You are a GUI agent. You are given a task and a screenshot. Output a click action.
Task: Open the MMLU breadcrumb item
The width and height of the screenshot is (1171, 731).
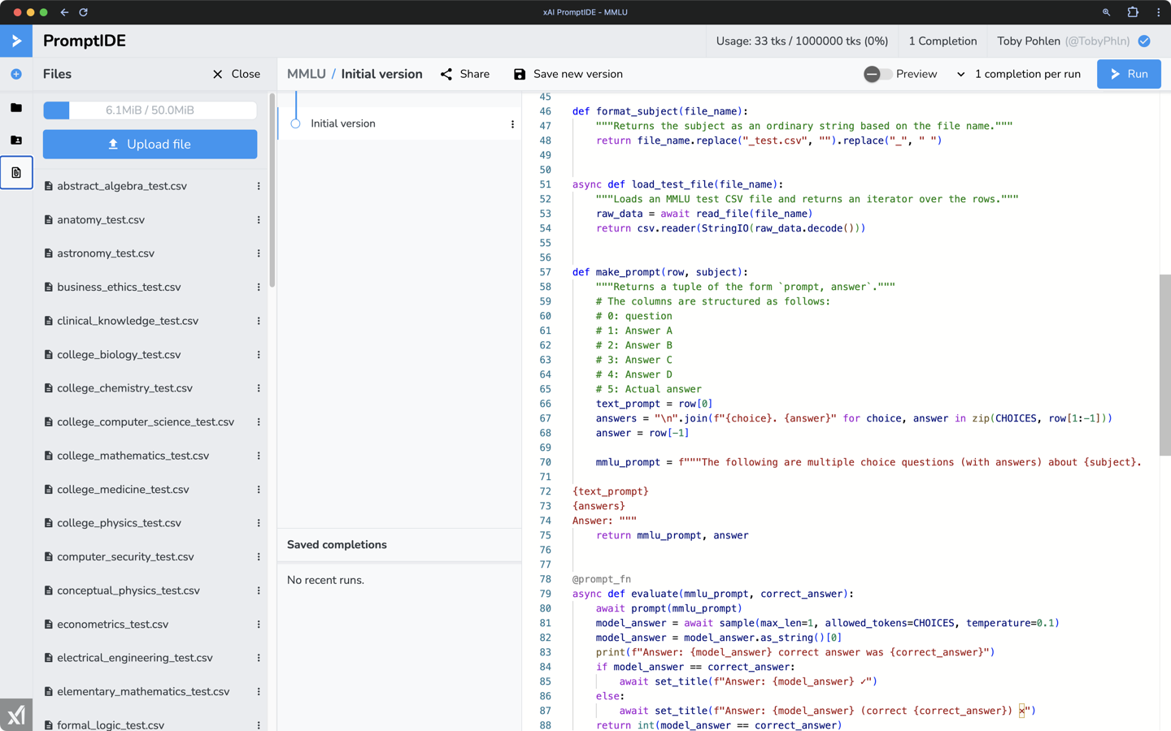306,74
